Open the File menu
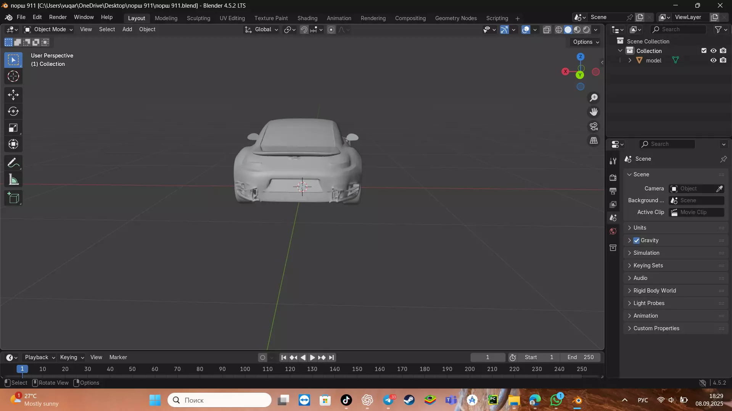 (x=21, y=17)
